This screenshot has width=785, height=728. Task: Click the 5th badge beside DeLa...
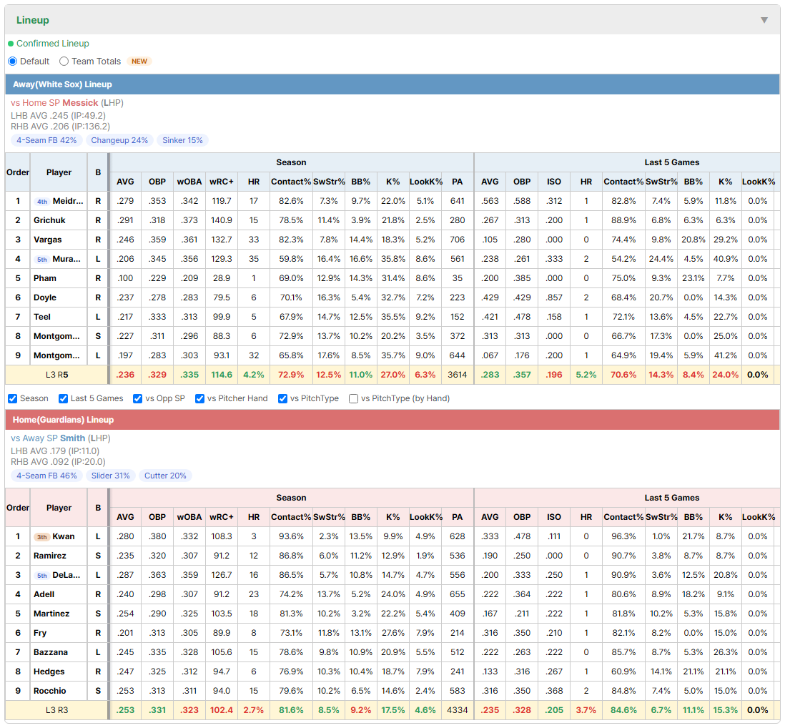(x=42, y=575)
